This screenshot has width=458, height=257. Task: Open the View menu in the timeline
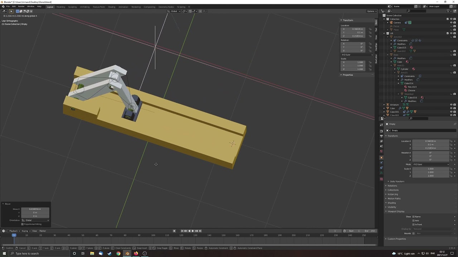pyautogui.click(x=35, y=231)
